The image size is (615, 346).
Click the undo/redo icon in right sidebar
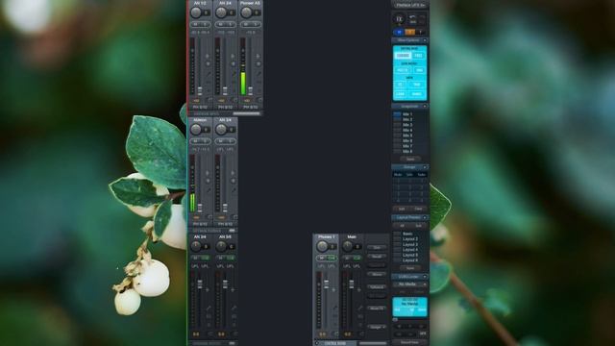(412, 19)
